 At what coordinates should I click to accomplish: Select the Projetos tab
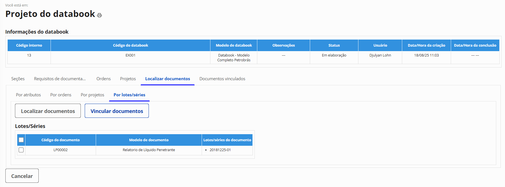tap(128, 79)
